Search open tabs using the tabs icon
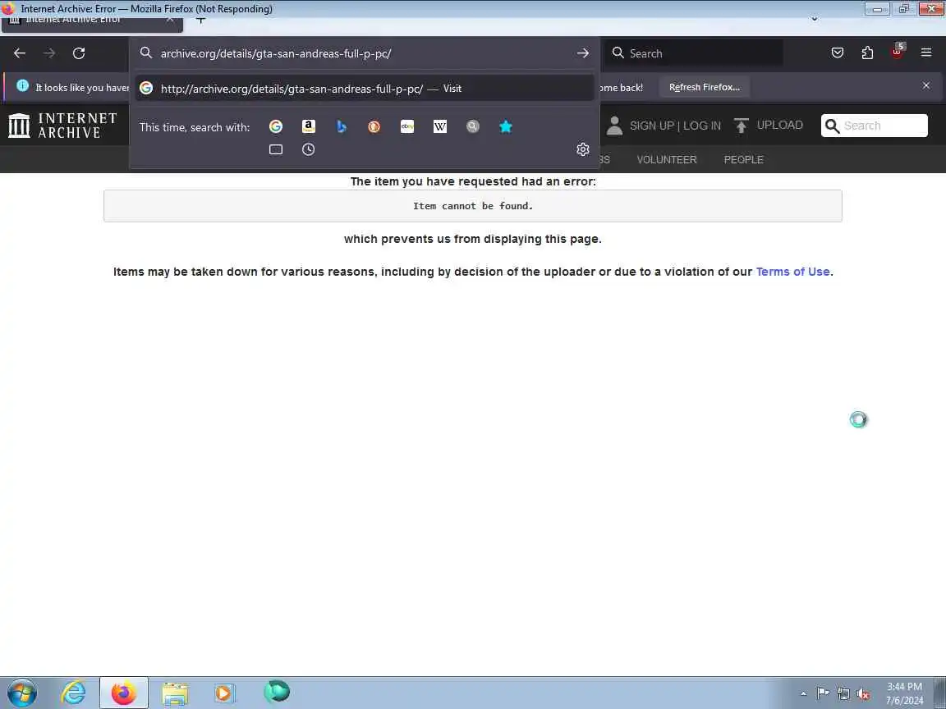 click(276, 149)
